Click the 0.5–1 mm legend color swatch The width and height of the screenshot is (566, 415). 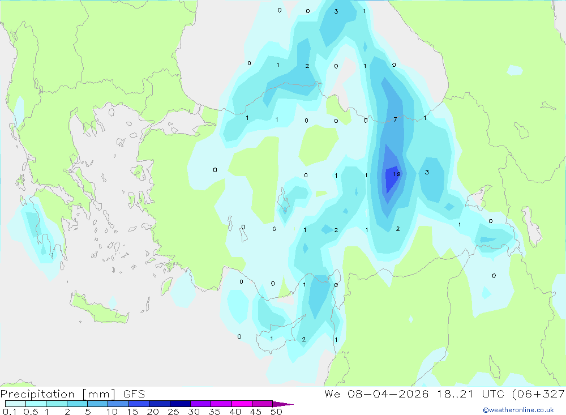(36, 404)
